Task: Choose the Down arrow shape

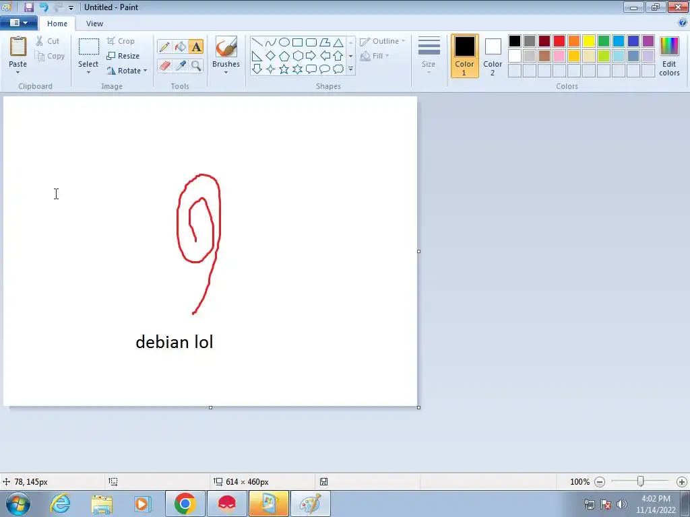Action: click(x=257, y=69)
